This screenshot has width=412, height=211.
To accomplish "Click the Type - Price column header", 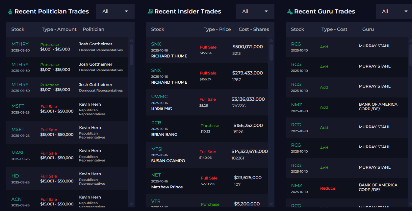I will [x=217, y=29].
